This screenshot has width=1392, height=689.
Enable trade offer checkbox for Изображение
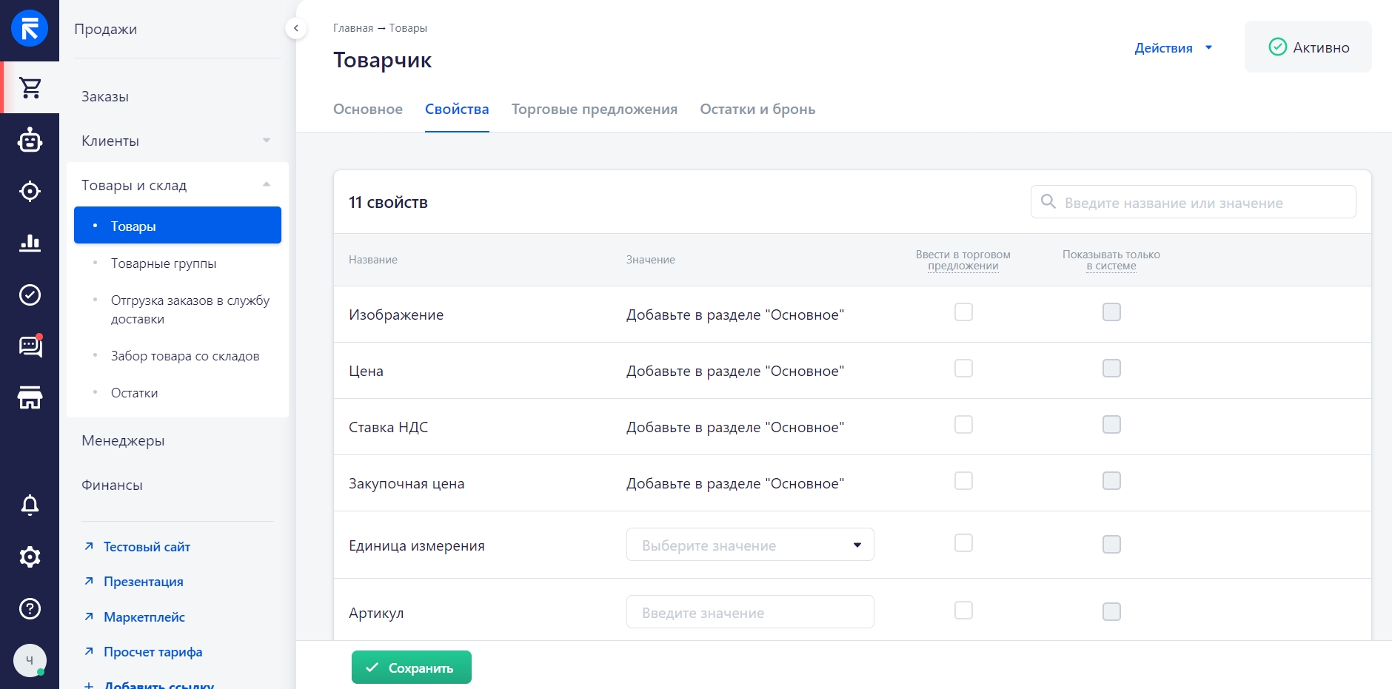coord(963,312)
